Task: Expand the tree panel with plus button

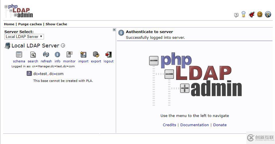Action: (114, 30)
